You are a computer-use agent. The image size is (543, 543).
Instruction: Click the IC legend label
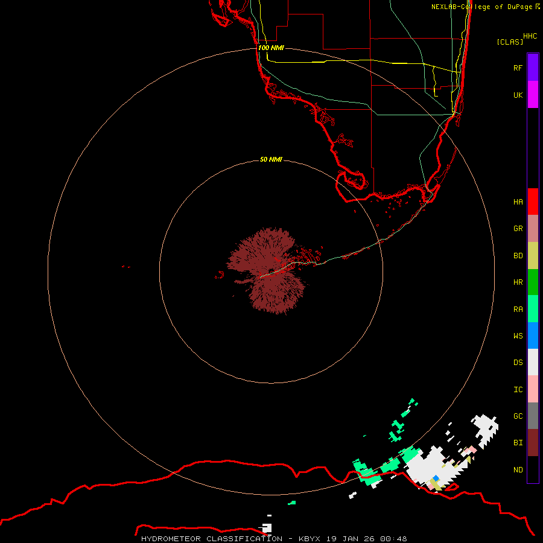coord(518,390)
